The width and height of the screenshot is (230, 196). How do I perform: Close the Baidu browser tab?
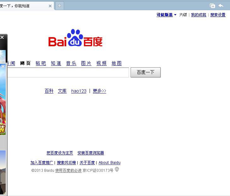(x=50, y=6)
